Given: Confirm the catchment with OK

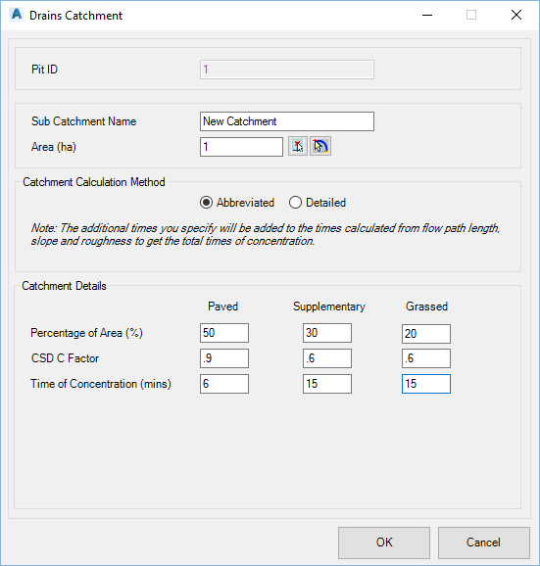Looking at the screenshot, I should pyautogui.click(x=384, y=542).
